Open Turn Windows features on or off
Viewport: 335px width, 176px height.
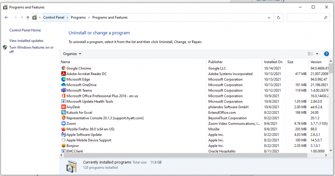tap(31, 49)
